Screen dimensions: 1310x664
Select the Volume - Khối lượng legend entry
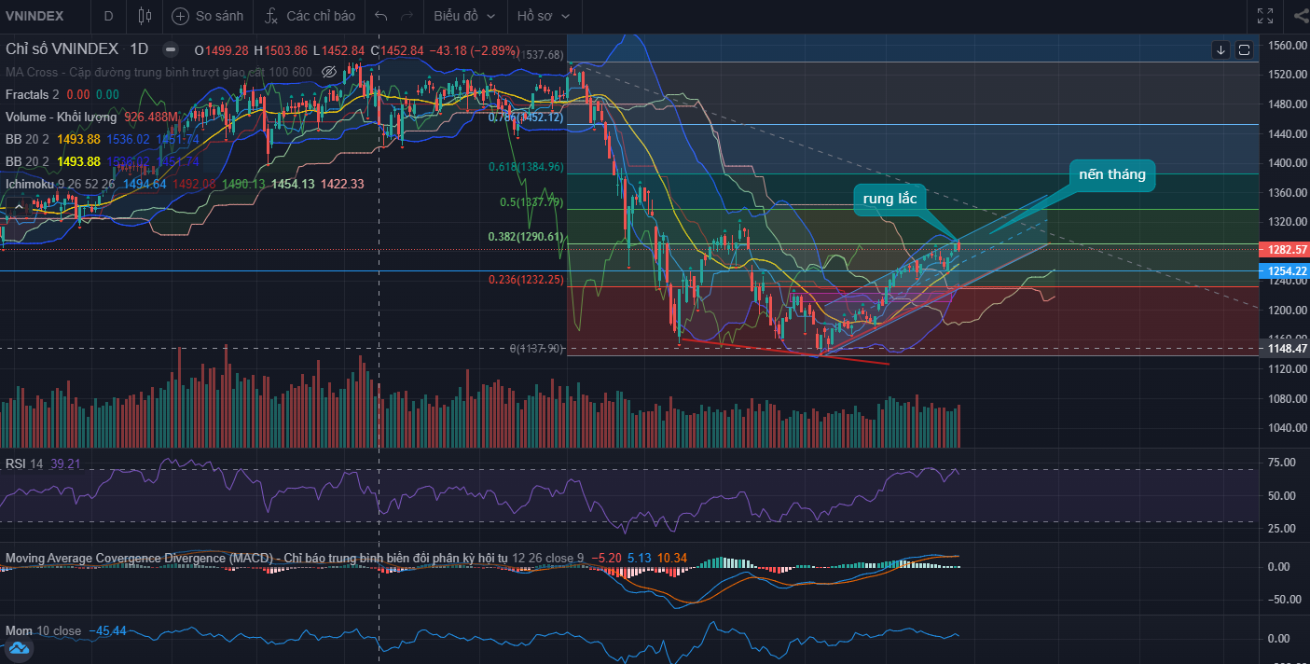point(61,118)
